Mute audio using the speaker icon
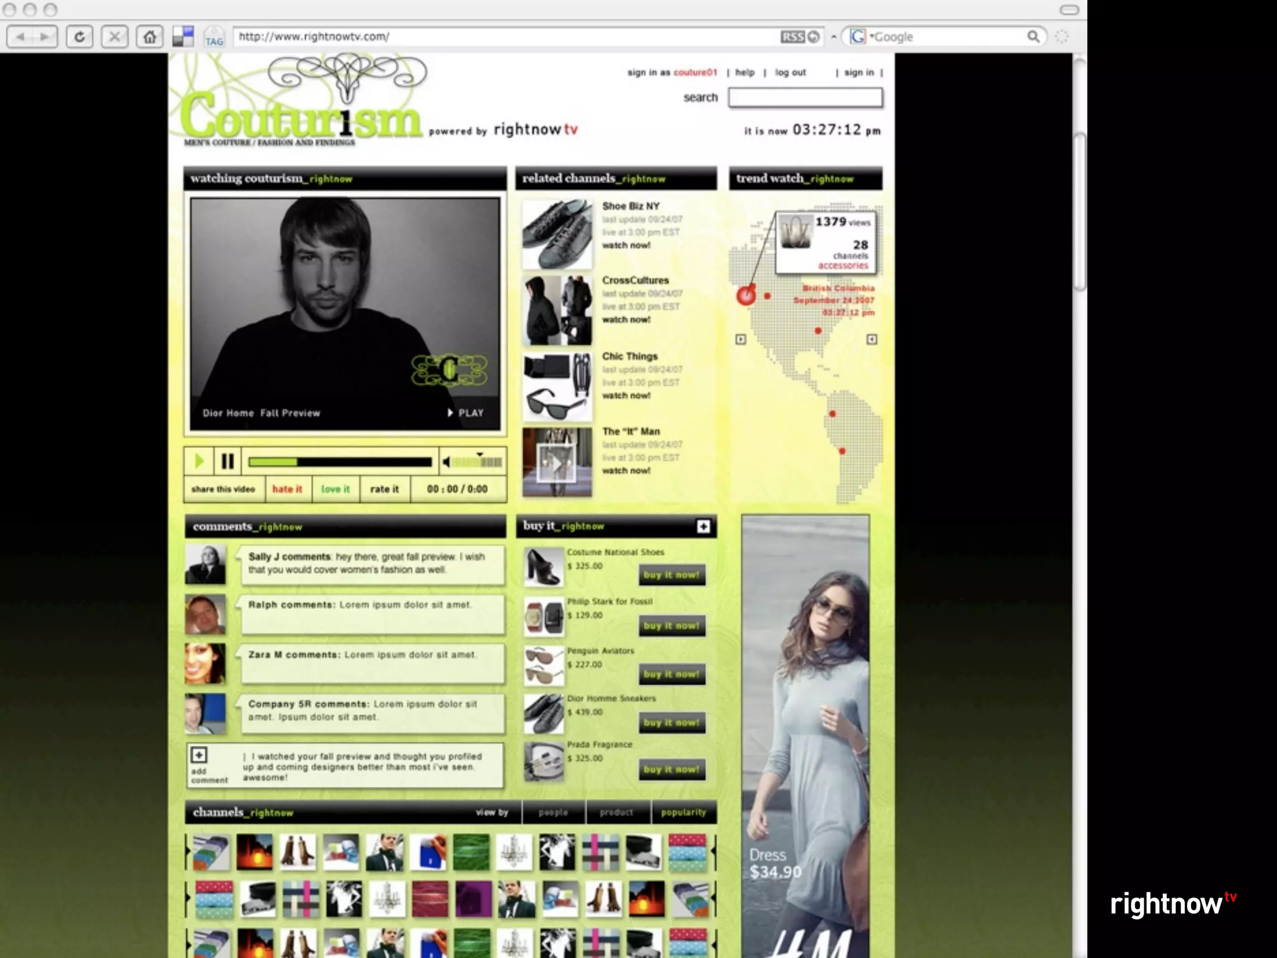This screenshot has width=1277, height=958. 446,462
